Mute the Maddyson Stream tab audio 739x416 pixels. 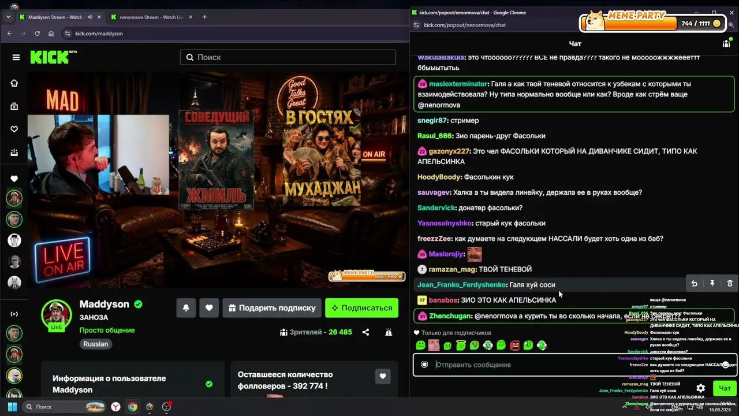tap(89, 17)
